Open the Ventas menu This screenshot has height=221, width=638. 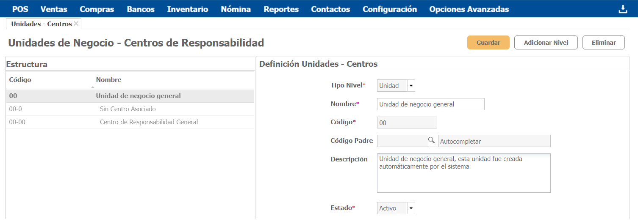coord(54,9)
